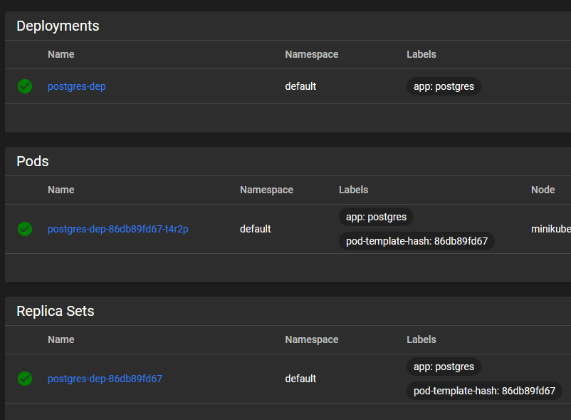Image resolution: width=571 pixels, height=420 pixels.
Task: Select the app: postgres label chip in Replica Sets
Action: coord(444,367)
